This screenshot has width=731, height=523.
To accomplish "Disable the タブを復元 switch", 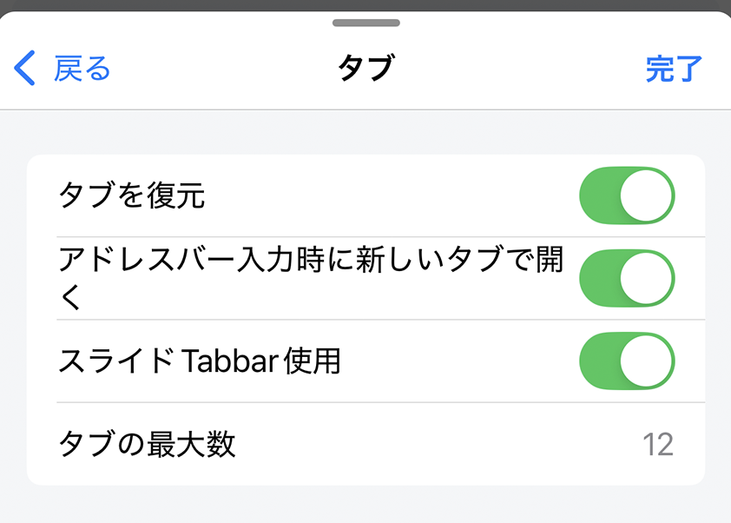I will click(x=626, y=195).
